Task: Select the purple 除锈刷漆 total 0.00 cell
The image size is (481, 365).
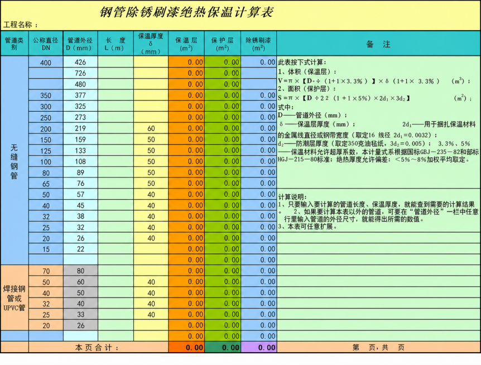Action: click(258, 347)
